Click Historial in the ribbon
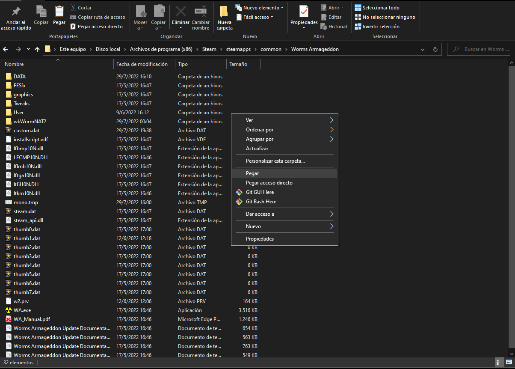515x369 pixels. pyautogui.click(x=334, y=27)
